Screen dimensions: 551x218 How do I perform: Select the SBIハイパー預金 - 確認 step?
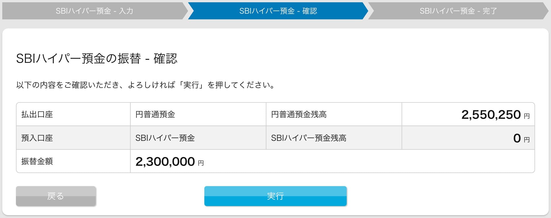[278, 11]
